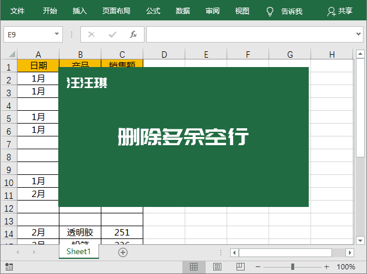Select column H header

click(x=331, y=54)
